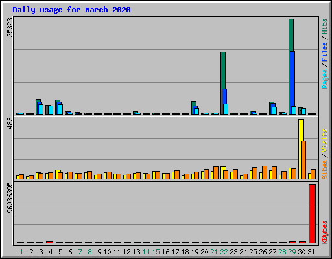Click the green day 15 axis label

click(156, 252)
